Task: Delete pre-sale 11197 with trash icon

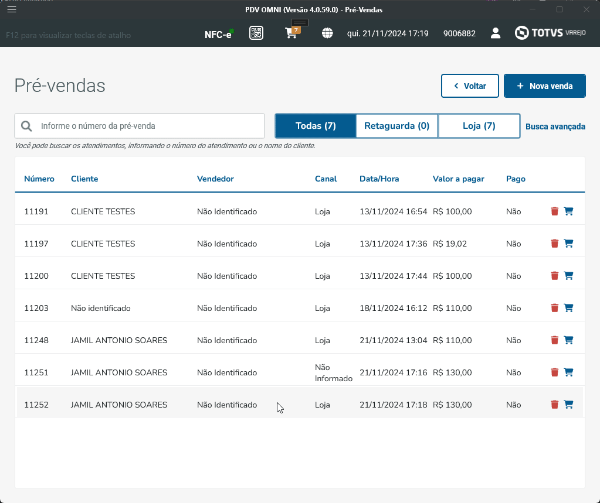Action: point(554,243)
